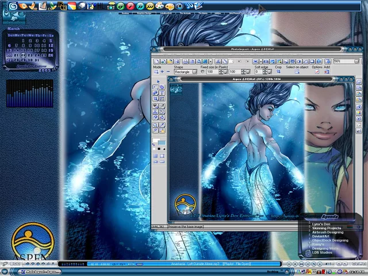Screen dimensions: 368x276
Task: Click the camera icon in top dock
Action: (110, 6)
